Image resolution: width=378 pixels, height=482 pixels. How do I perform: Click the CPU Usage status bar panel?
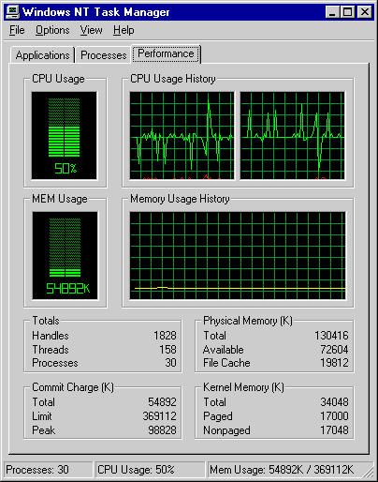click(x=151, y=470)
